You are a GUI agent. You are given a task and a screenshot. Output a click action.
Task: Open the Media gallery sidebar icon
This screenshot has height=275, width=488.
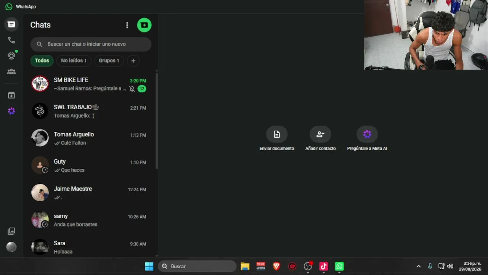click(x=11, y=231)
